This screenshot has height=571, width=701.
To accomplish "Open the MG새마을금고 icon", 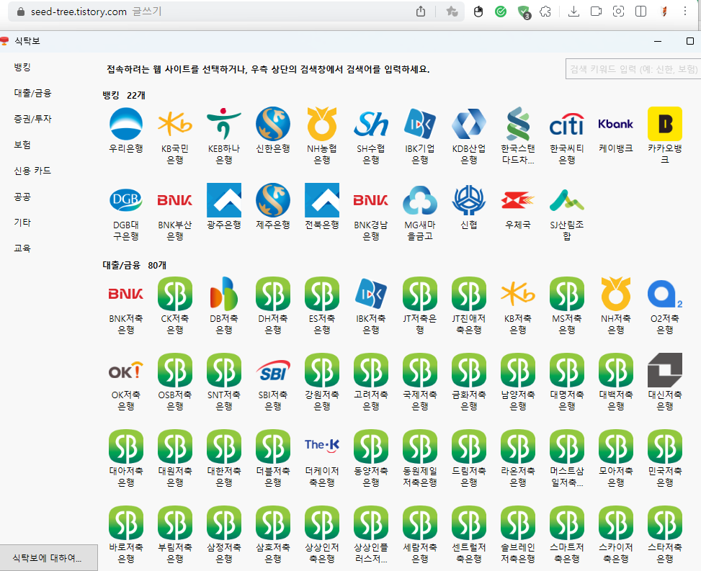I will [420, 200].
